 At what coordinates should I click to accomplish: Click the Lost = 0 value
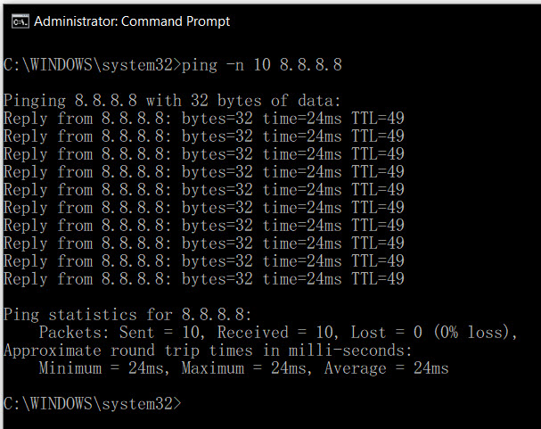(387, 333)
